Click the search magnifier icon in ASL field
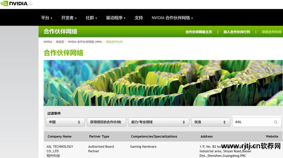The width and height of the screenshot is (283, 158). 276,122
